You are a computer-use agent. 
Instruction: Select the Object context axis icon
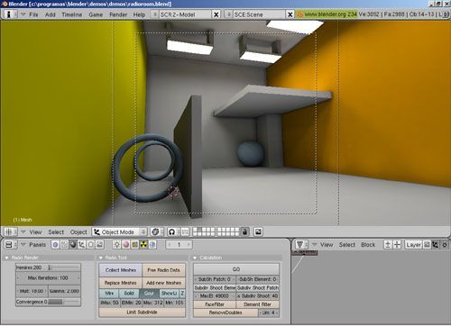(82, 245)
